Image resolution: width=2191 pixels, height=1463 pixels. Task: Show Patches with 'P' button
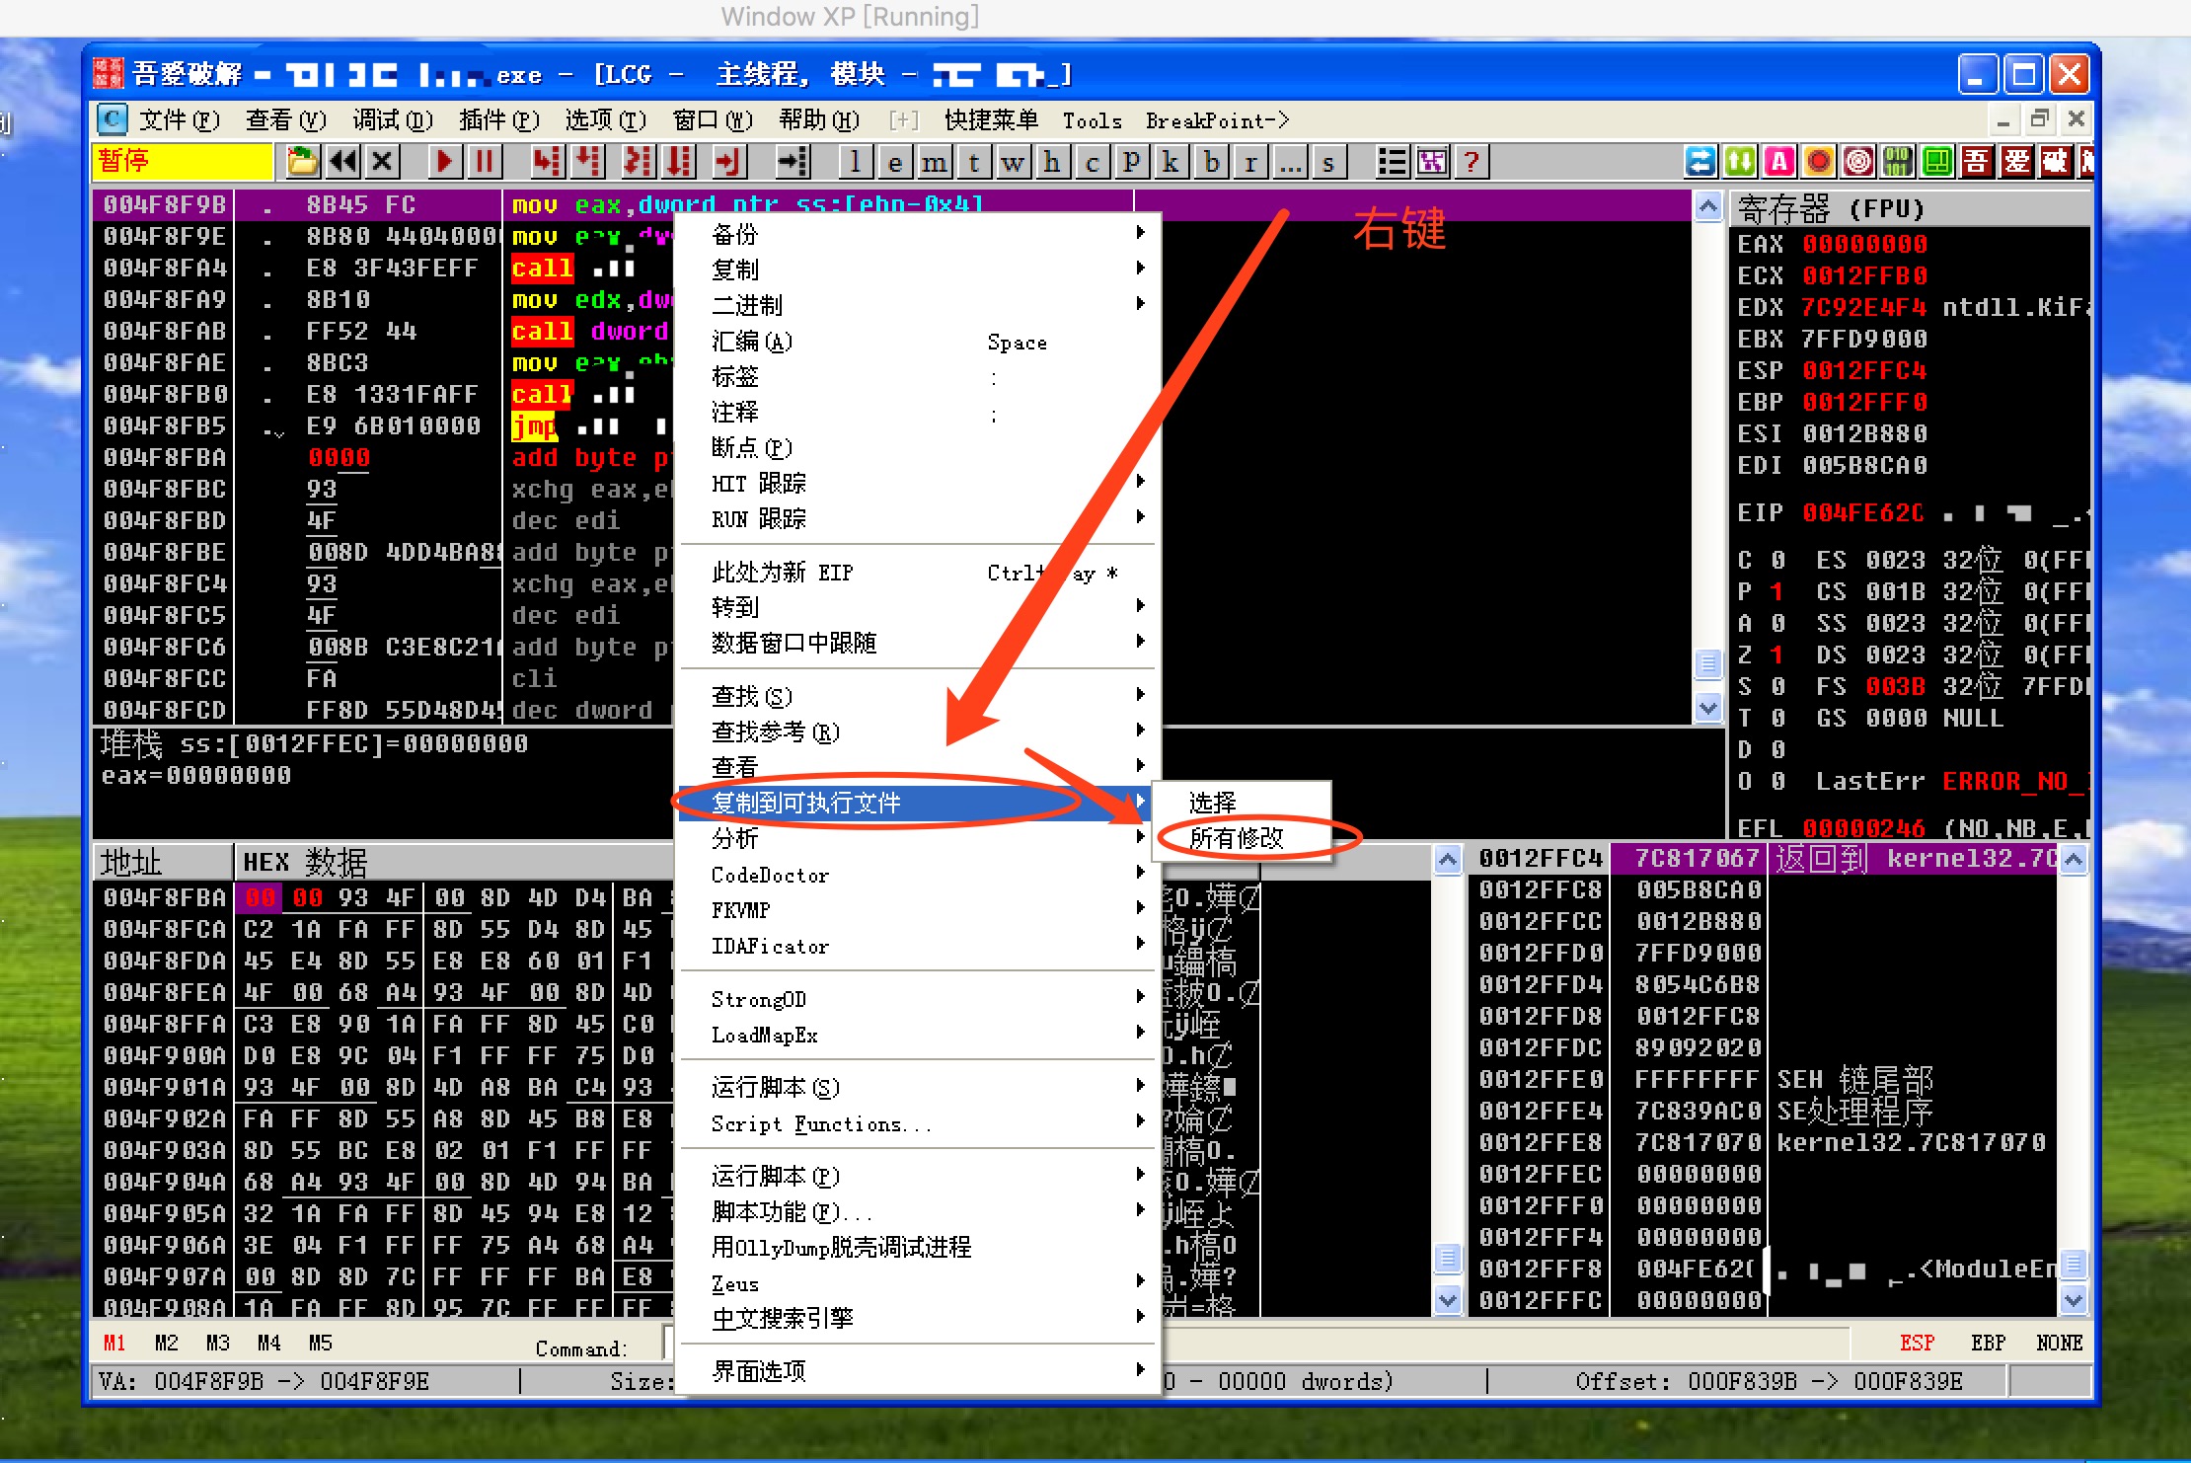point(1131,161)
